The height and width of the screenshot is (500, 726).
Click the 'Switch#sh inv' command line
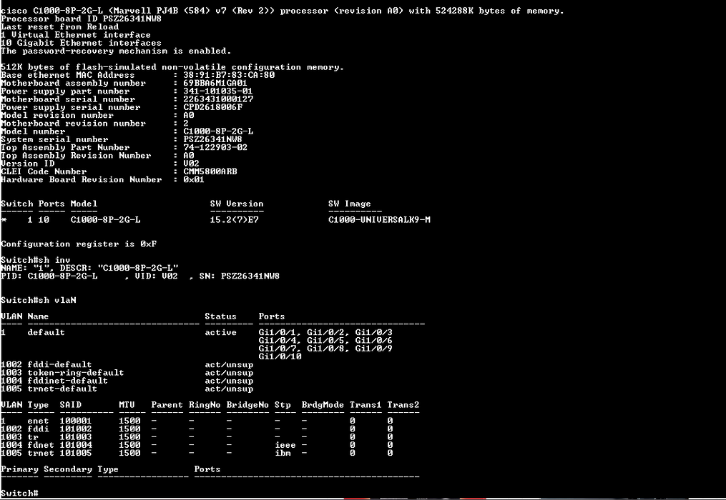click(36, 260)
